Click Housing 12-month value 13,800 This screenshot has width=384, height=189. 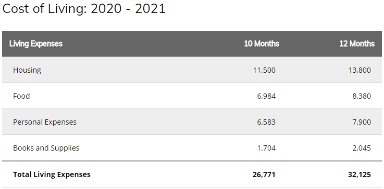tap(360, 70)
